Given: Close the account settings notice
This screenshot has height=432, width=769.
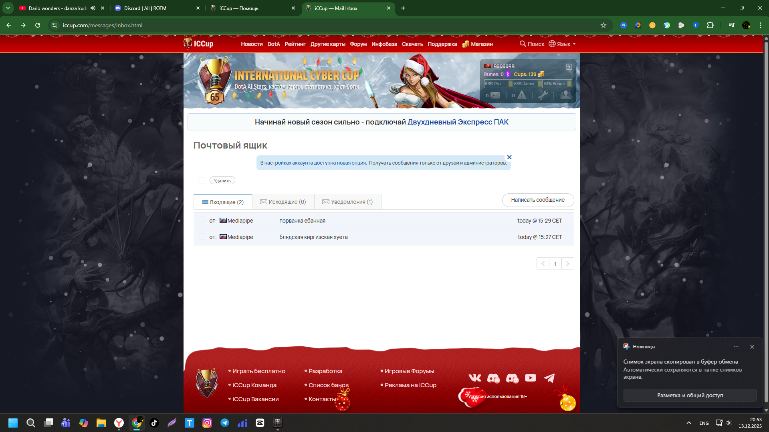Looking at the screenshot, I should (x=509, y=157).
